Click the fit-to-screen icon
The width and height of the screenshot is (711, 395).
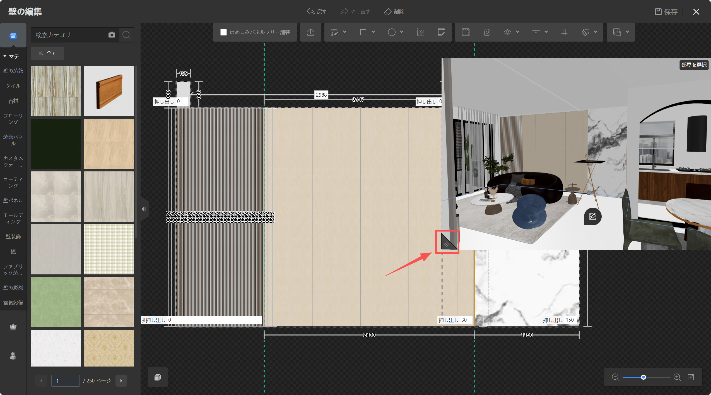[691, 377]
